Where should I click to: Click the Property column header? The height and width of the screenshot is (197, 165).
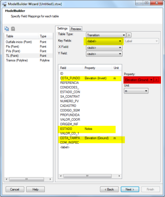point(97,68)
